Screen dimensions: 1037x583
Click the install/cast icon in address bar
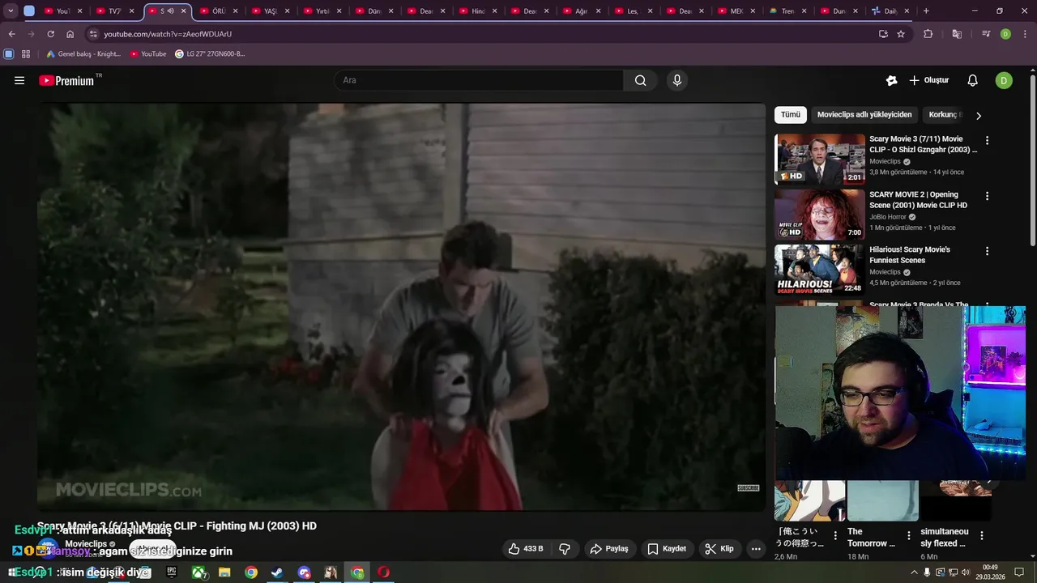tap(883, 34)
